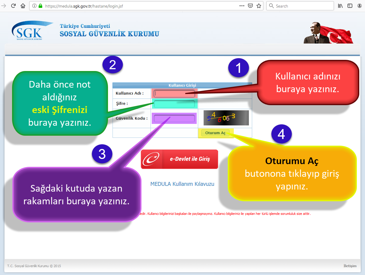Click the Kullanıcı Adı input field
Viewport: 365px width, 275px height.
pos(174,93)
